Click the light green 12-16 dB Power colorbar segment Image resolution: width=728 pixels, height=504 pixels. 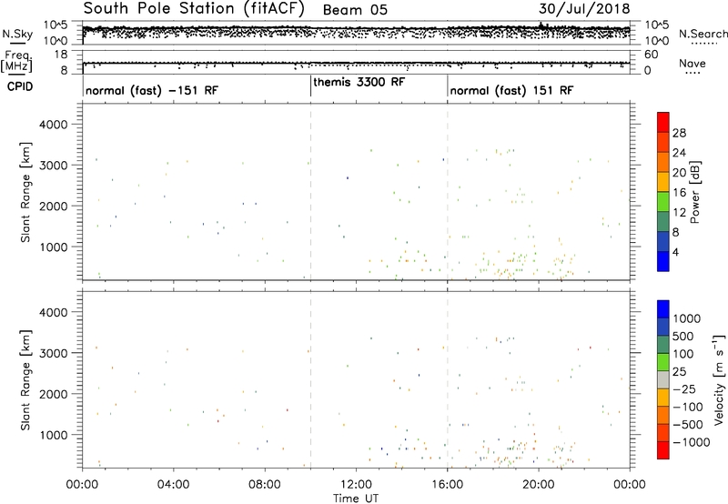[663, 201]
